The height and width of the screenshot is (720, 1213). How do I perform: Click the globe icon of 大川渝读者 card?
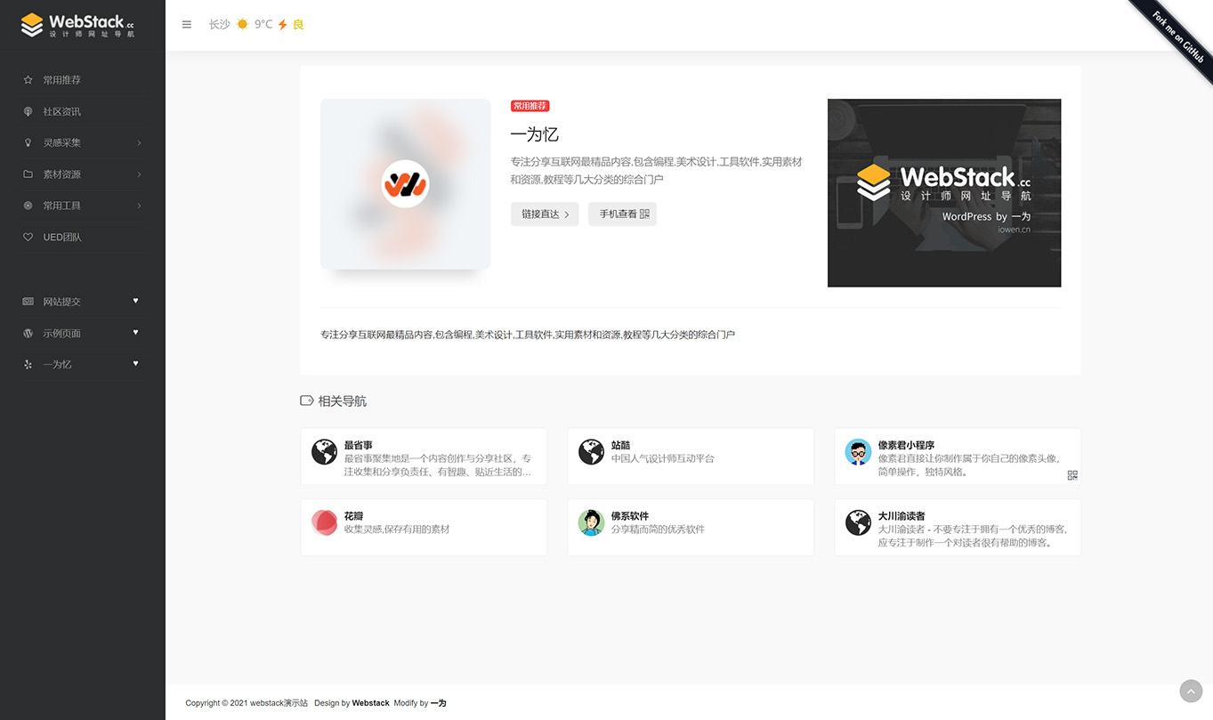858,522
